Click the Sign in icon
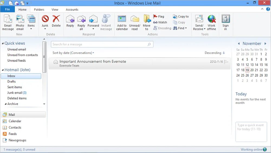The height and width of the screenshot is (153, 271). [225, 19]
